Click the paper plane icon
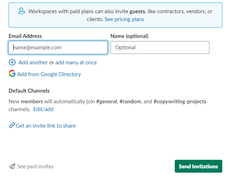Viewport: 228px width, 178px height. coord(12,166)
